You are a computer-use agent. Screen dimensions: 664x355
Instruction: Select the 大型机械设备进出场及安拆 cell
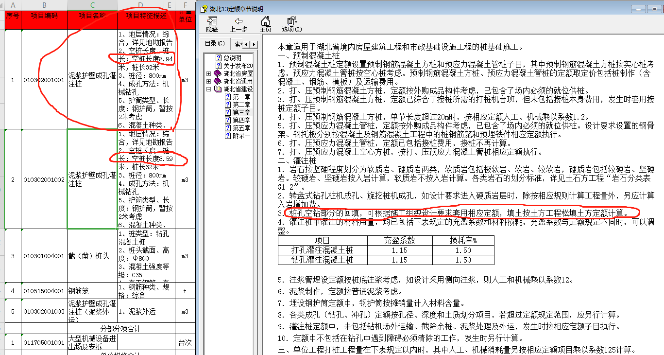click(92, 342)
